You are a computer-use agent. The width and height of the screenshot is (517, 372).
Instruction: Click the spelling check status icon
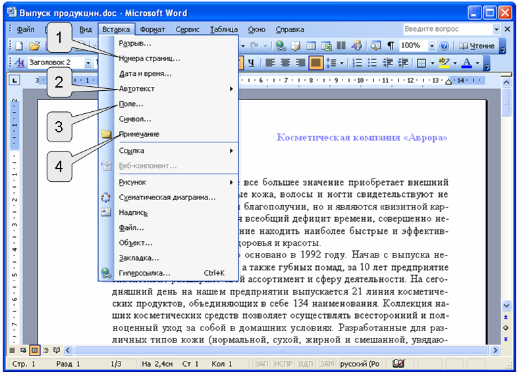pos(398,363)
